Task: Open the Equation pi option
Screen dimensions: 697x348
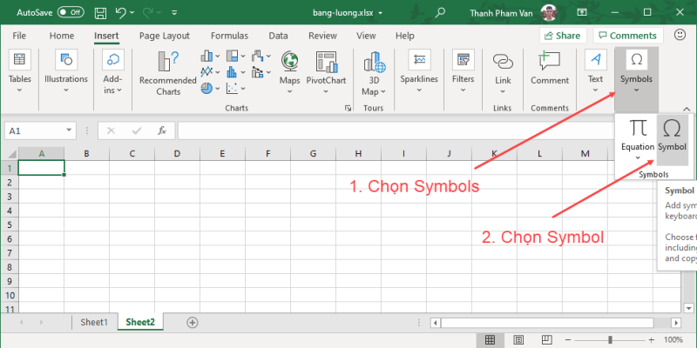Action: click(638, 134)
